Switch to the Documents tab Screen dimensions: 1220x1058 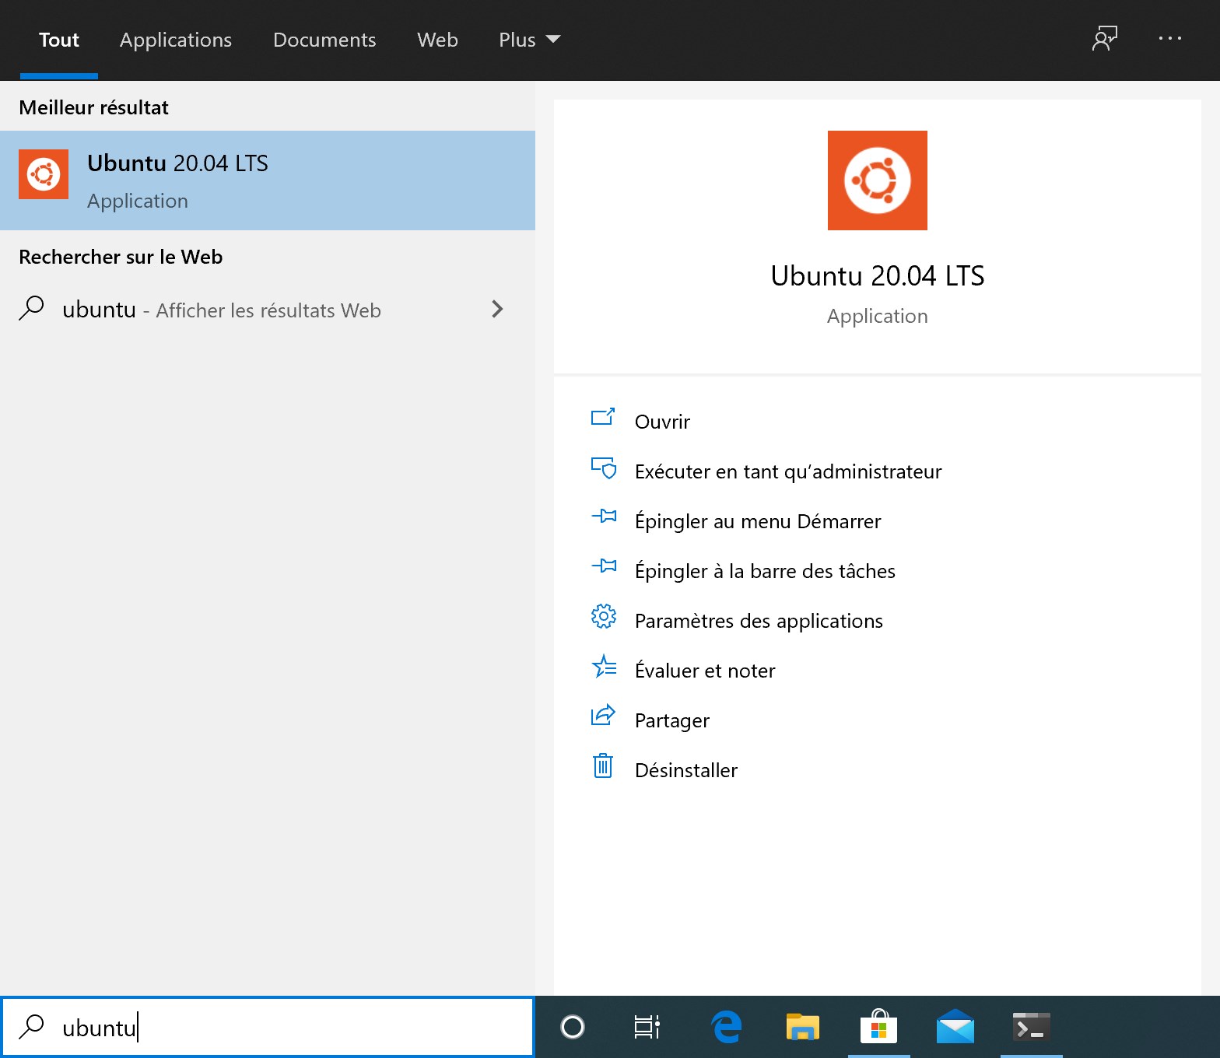coord(324,40)
